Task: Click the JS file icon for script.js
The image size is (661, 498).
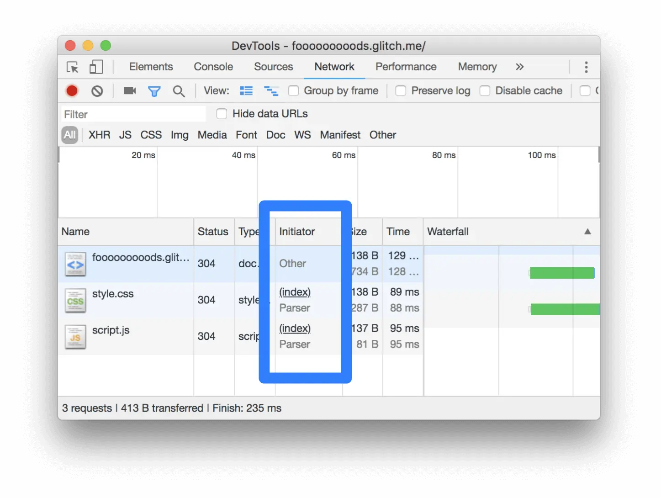Action: tap(75, 337)
